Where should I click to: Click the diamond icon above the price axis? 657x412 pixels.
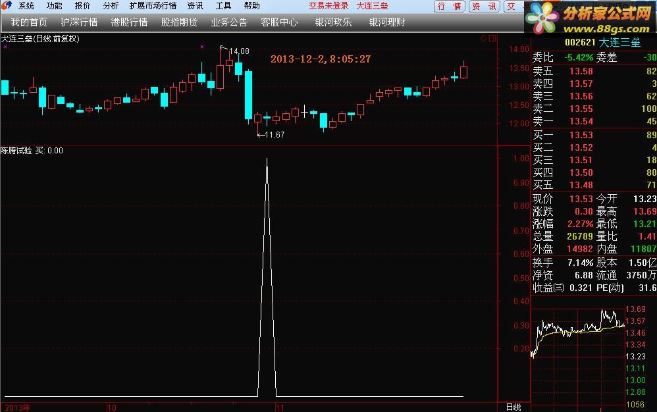483,39
